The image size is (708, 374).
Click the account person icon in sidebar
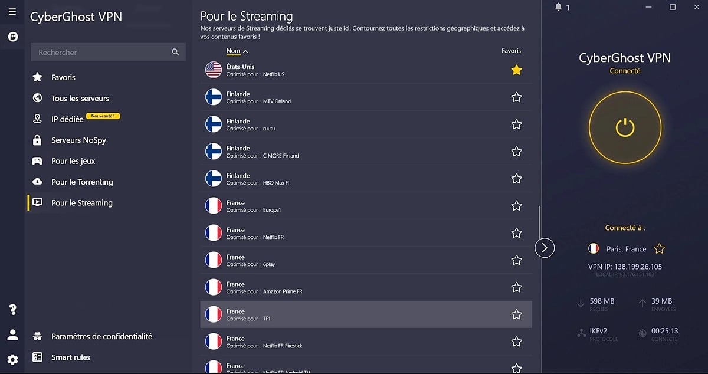pos(12,334)
